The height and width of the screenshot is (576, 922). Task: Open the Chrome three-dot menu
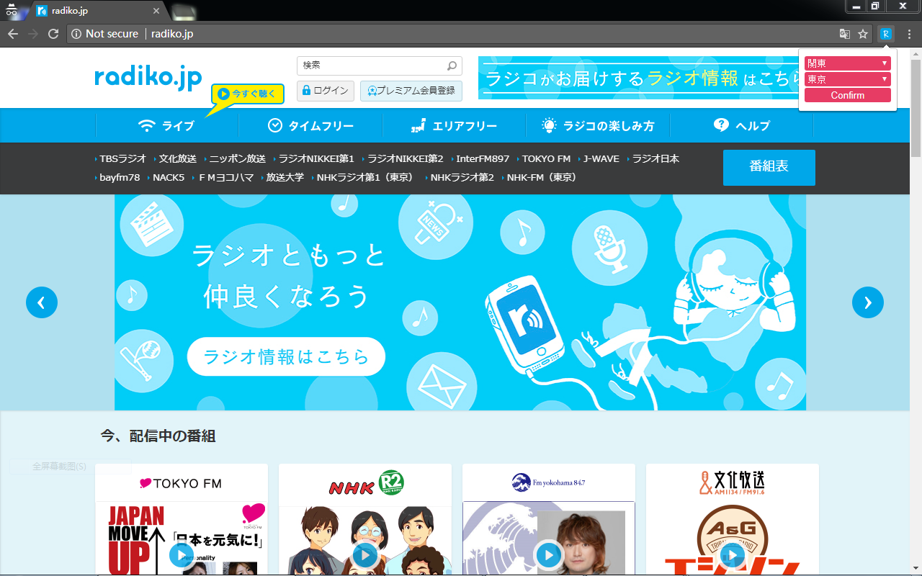[909, 34]
